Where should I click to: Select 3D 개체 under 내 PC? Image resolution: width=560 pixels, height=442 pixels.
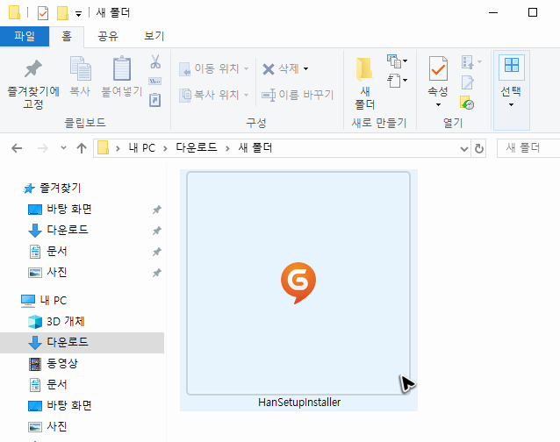tap(66, 322)
